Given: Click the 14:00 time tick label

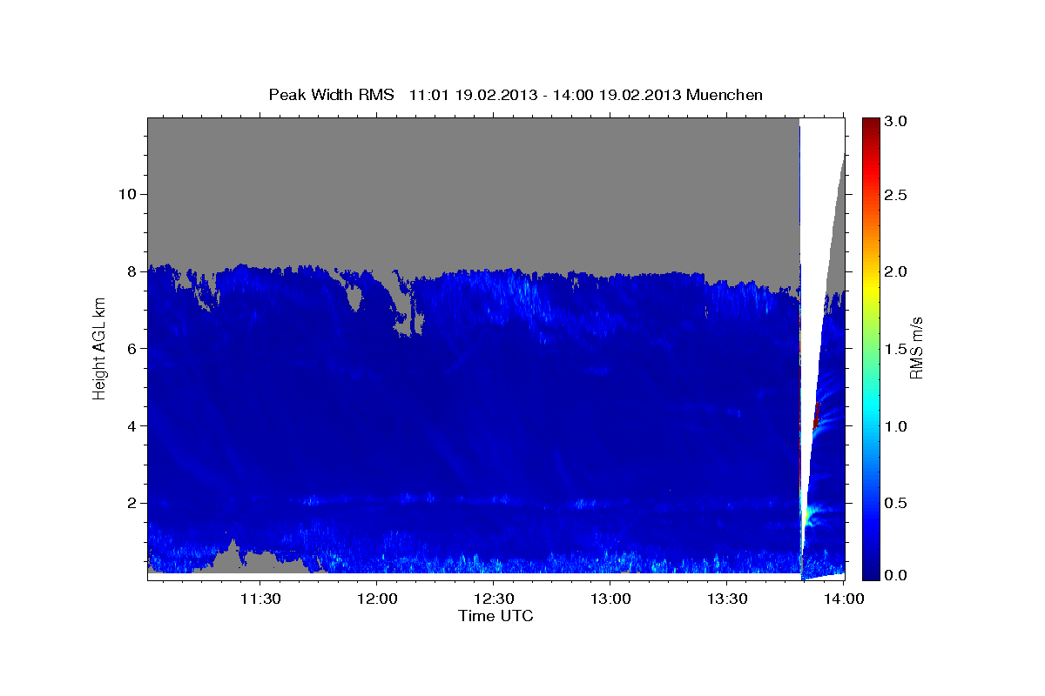Looking at the screenshot, I should pos(843,599).
